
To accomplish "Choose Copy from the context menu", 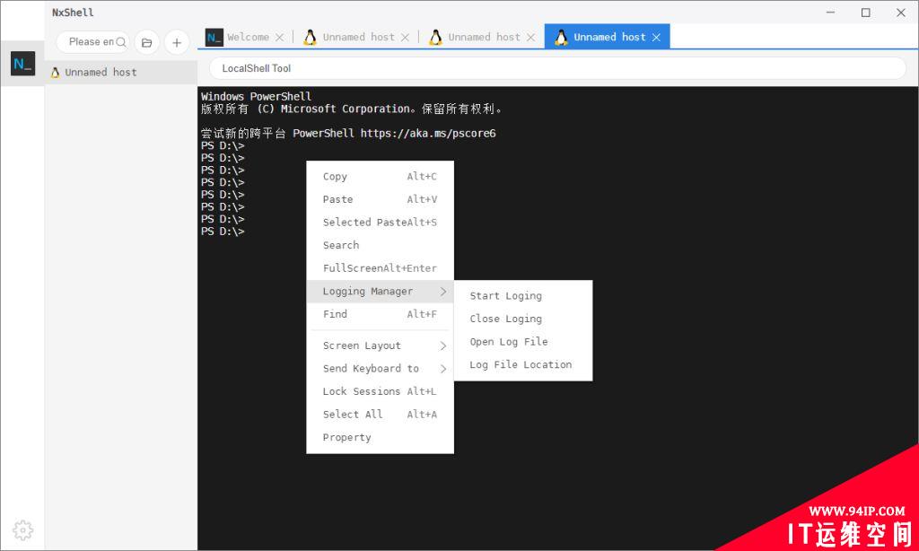I will (380, 177).
